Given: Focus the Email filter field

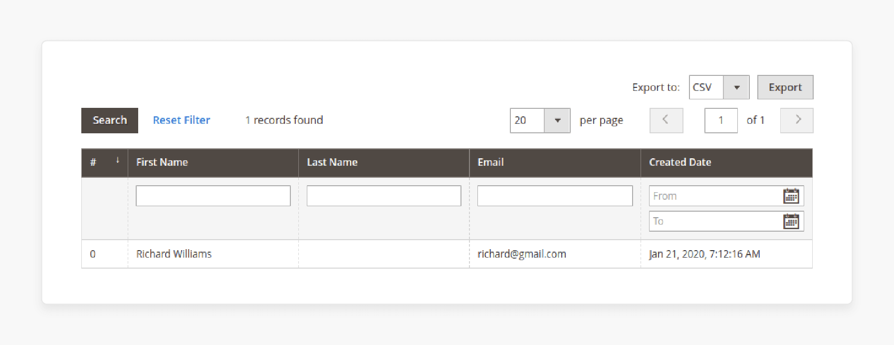Looking at the screenshot, I should click(x=555, y=196).
